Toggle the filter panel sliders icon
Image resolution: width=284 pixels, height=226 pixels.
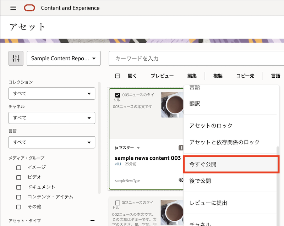(x=16, y=59)
